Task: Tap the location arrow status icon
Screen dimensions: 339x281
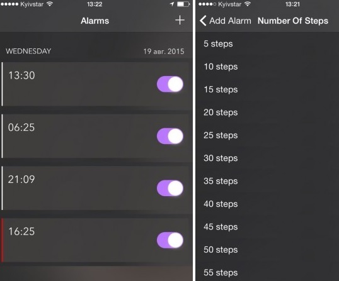Action: [172, 4]
